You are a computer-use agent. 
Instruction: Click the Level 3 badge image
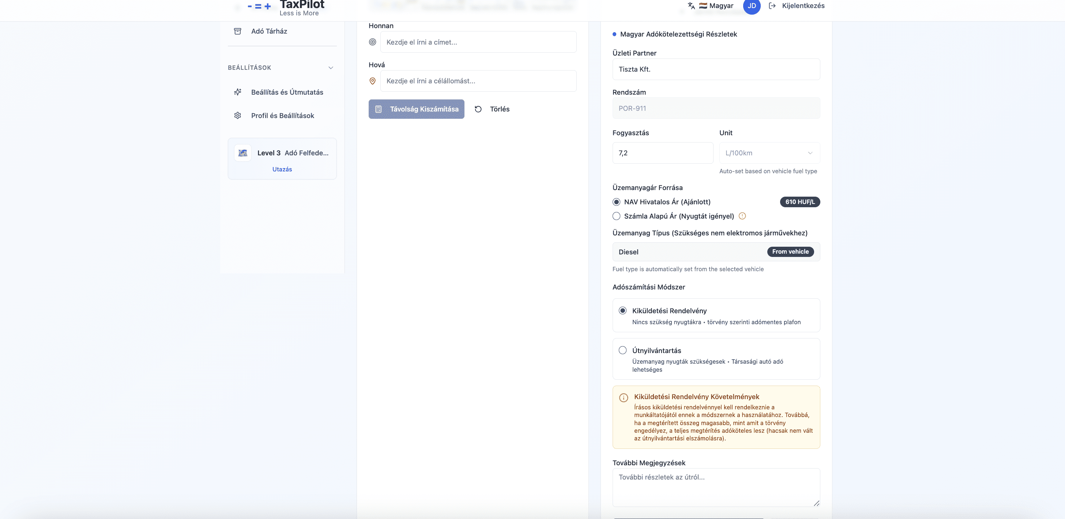[243, 153]
